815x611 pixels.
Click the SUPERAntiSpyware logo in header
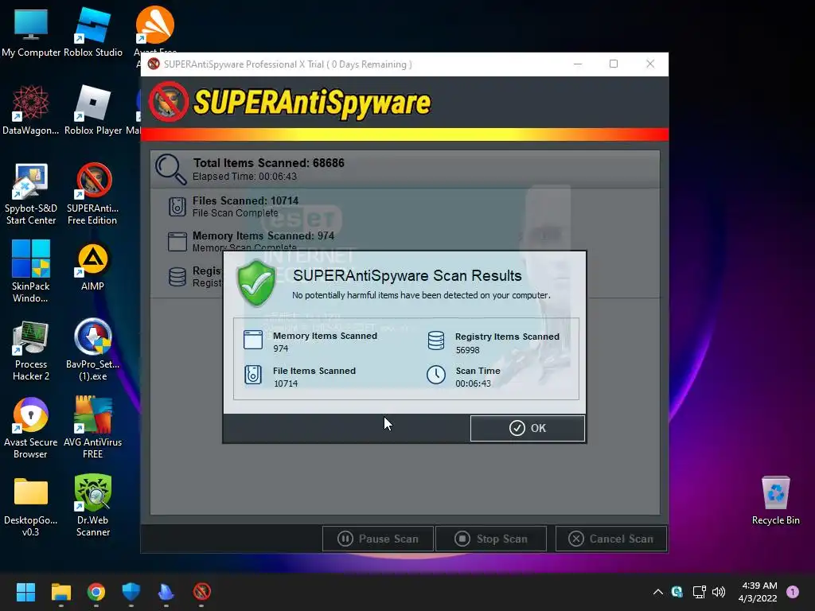[x=290, y=102]
